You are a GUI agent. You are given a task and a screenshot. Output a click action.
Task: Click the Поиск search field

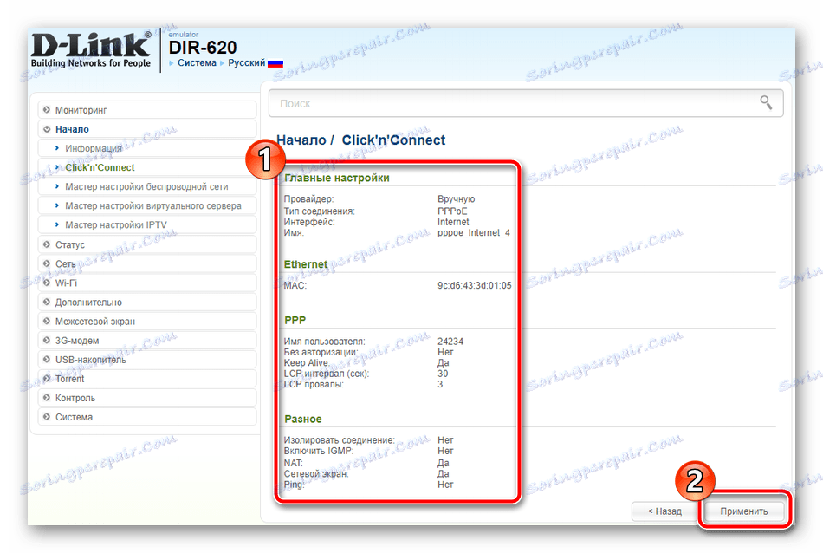[526, 103]
